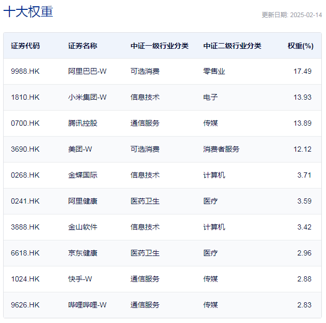Select stock code 3690.HK
This screenshot has height=323, width=326.
[25, 150]
